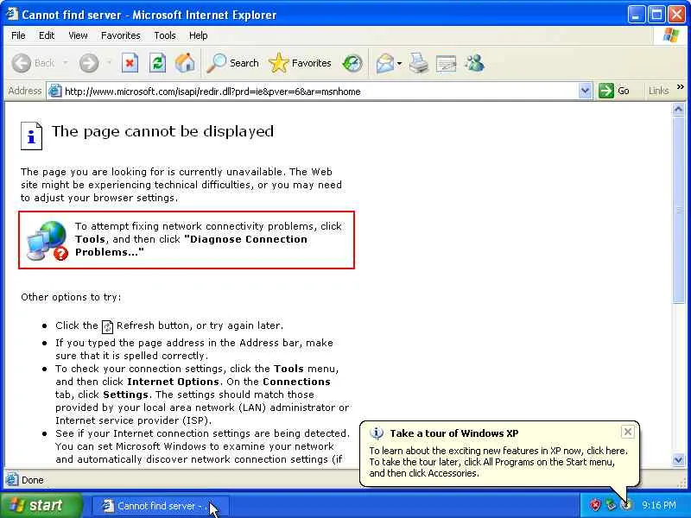Expand the Links toolbar chevron
This screenshot has height=518, width=691.
pos(681,87)
